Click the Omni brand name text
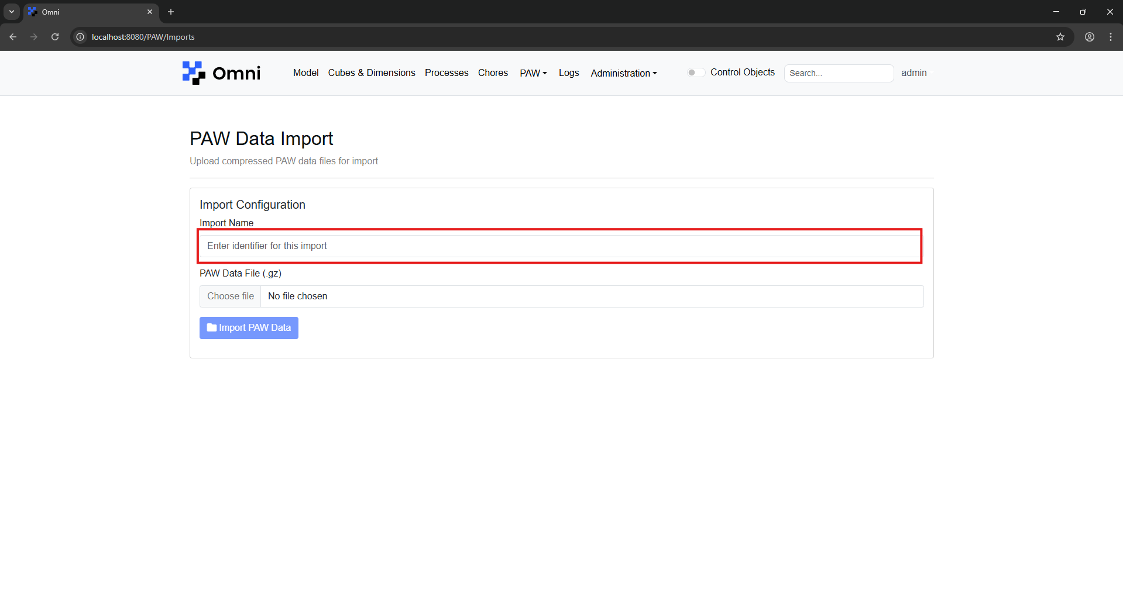Screen dimensions: 1123x601 click(236, 73)
